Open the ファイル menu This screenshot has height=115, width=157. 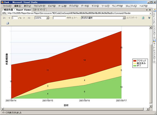coord(7,6)
